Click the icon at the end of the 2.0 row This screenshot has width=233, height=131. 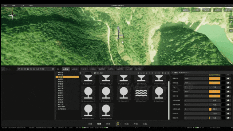tap(228, 87)
